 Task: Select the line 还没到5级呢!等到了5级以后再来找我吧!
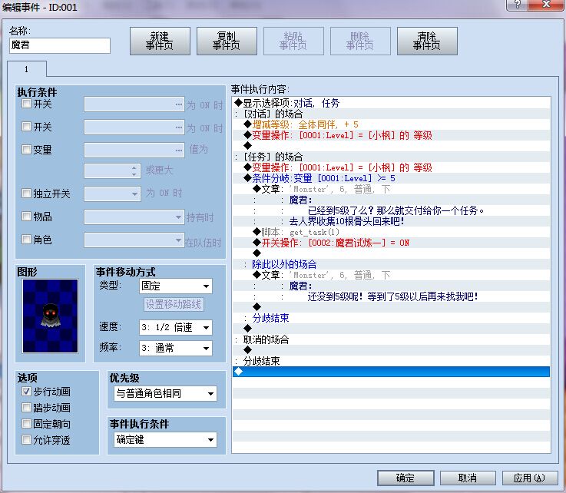pyautogui.click(x=392, y=296)
